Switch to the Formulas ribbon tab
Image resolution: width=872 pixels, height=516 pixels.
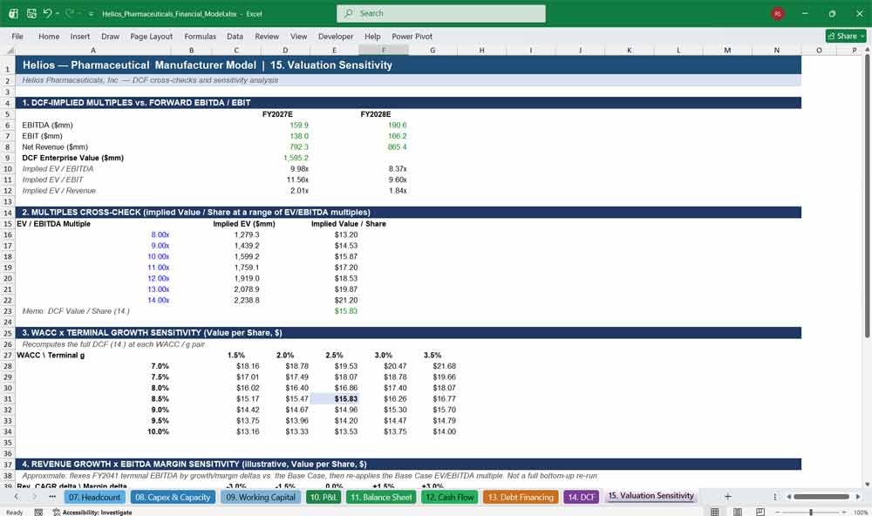[x=201, y=36]
